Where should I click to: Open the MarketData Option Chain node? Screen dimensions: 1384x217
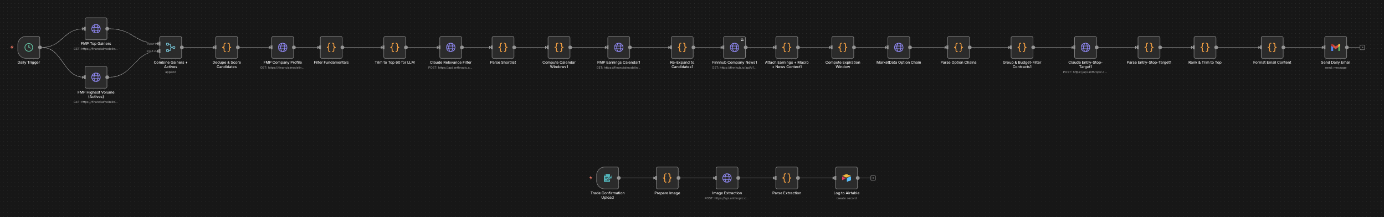tap(899, 48)
